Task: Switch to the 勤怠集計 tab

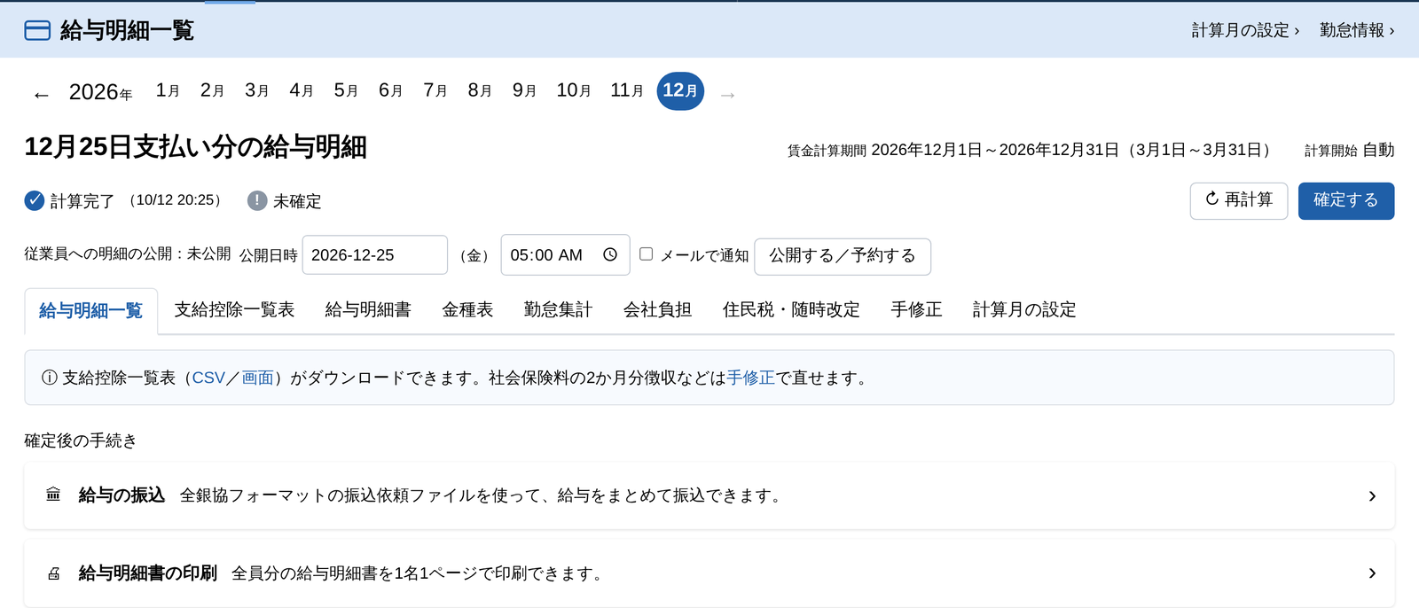Action: pyautogui.click(x=558, y=309)
